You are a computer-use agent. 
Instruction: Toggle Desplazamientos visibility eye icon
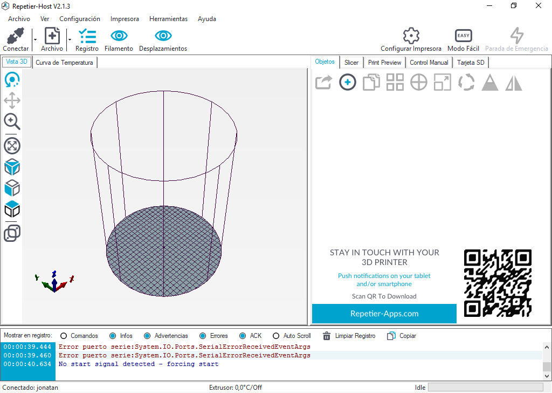coord(163,36)
